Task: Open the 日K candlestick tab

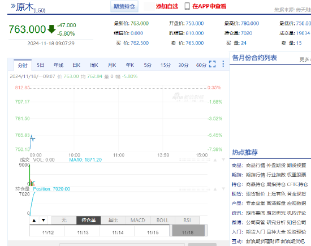Action: point(76,65)
